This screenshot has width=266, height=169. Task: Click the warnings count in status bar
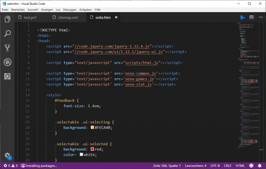click(x=15, y=166)
